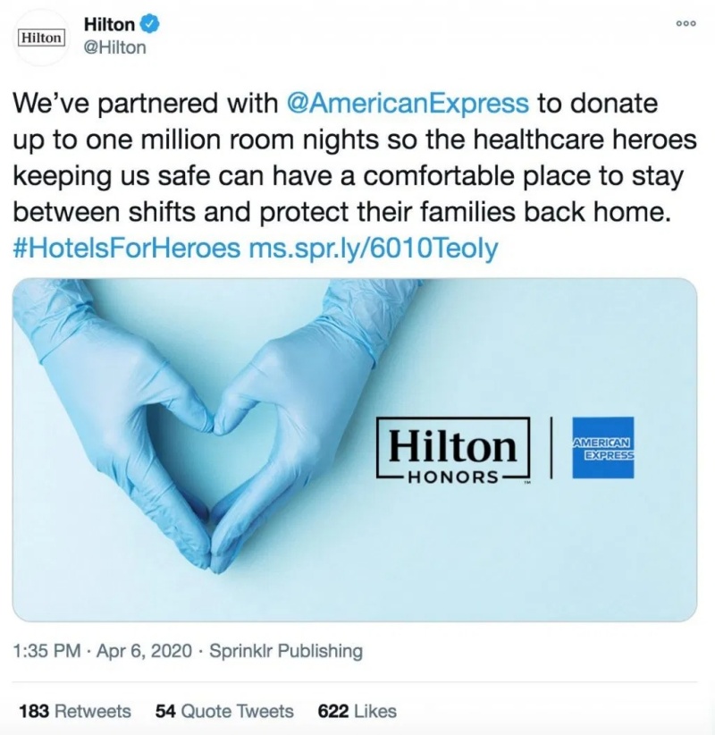This screenshot has height=735, width=715.
Task: Click the Hilton Honors logo in image
Action: (453, 448)
